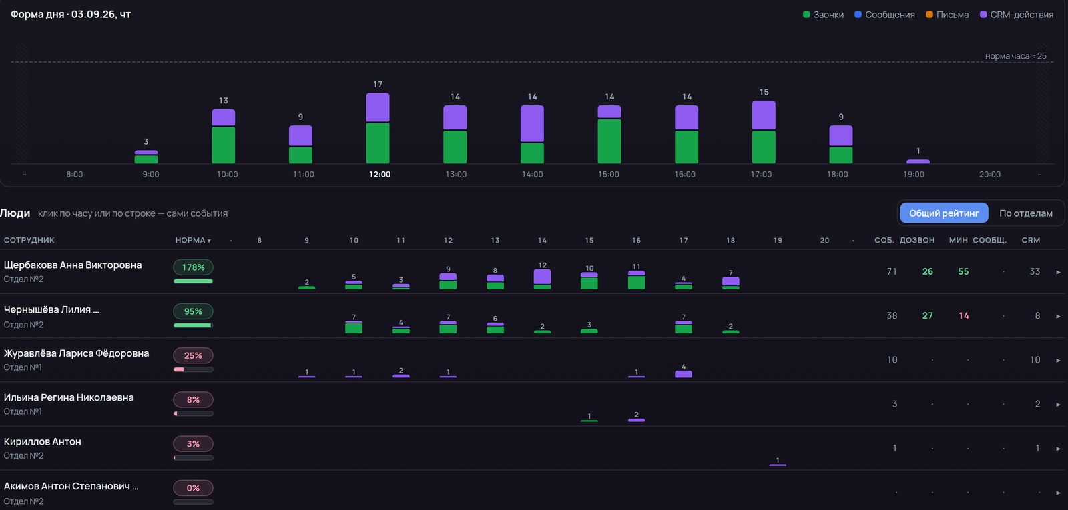Viewport: 1068px width, 510px height.
Task: Open Журавлёва's hour 17 mini bar (4)
Action: [x=684, y=373]
